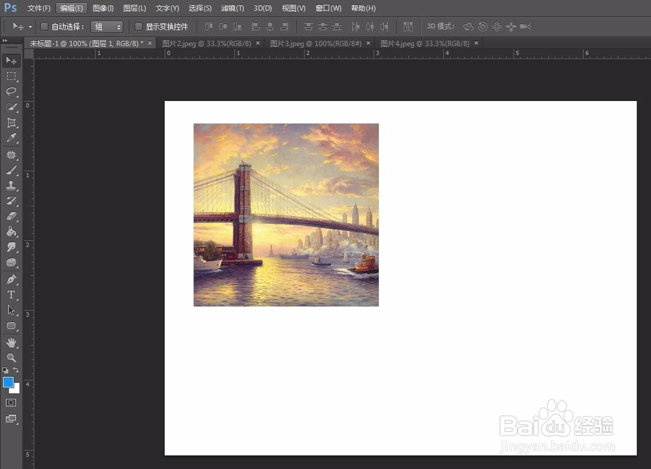Change the screen mode
This screenshot has width=651, height=469.
(x=11, y=419)
